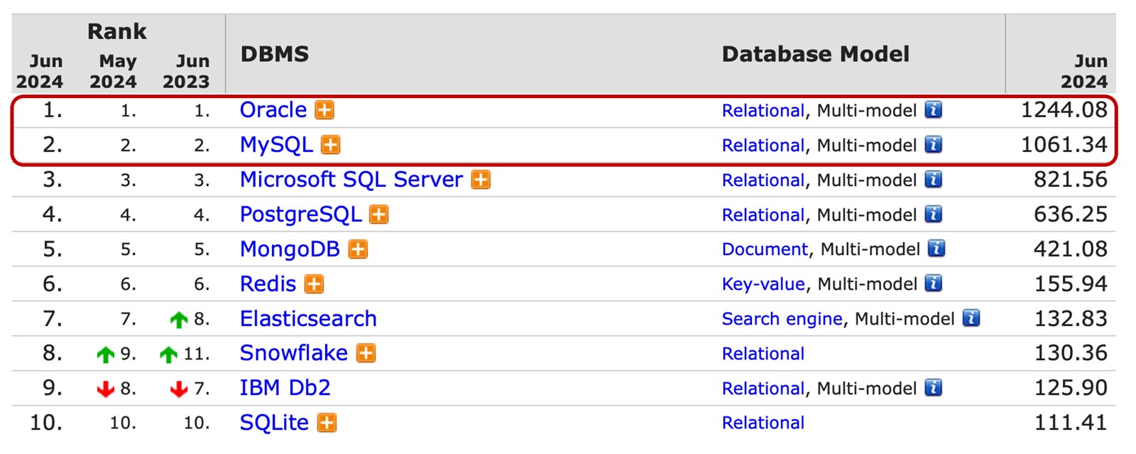
Task: Click the info icon in the IBM Db2 row
Action: tap(933, 388)
